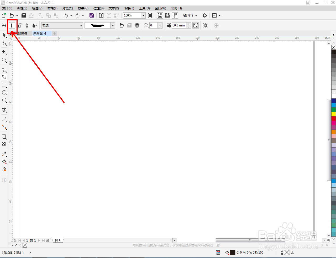The height and width of the screenshot is (258, 336).
Task: Select the Calligraphic pen mode
Action: pos(27,25)
